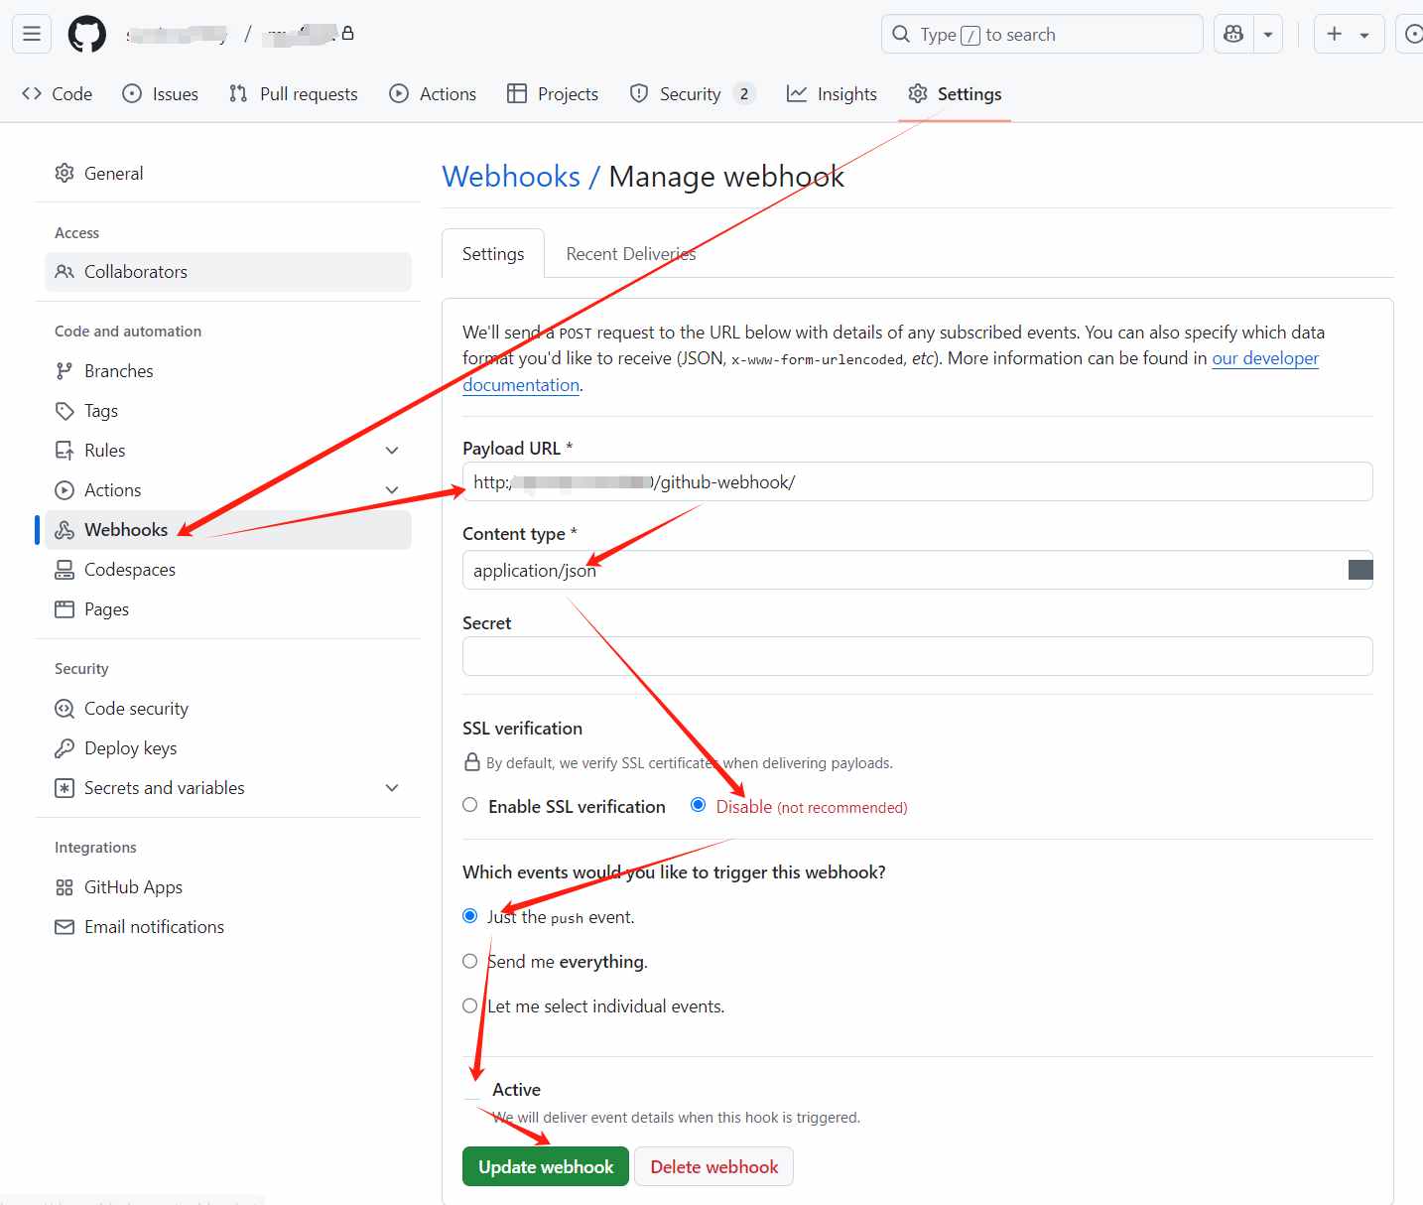Click the Email notifications envelope icon

[x=65, y=927]
